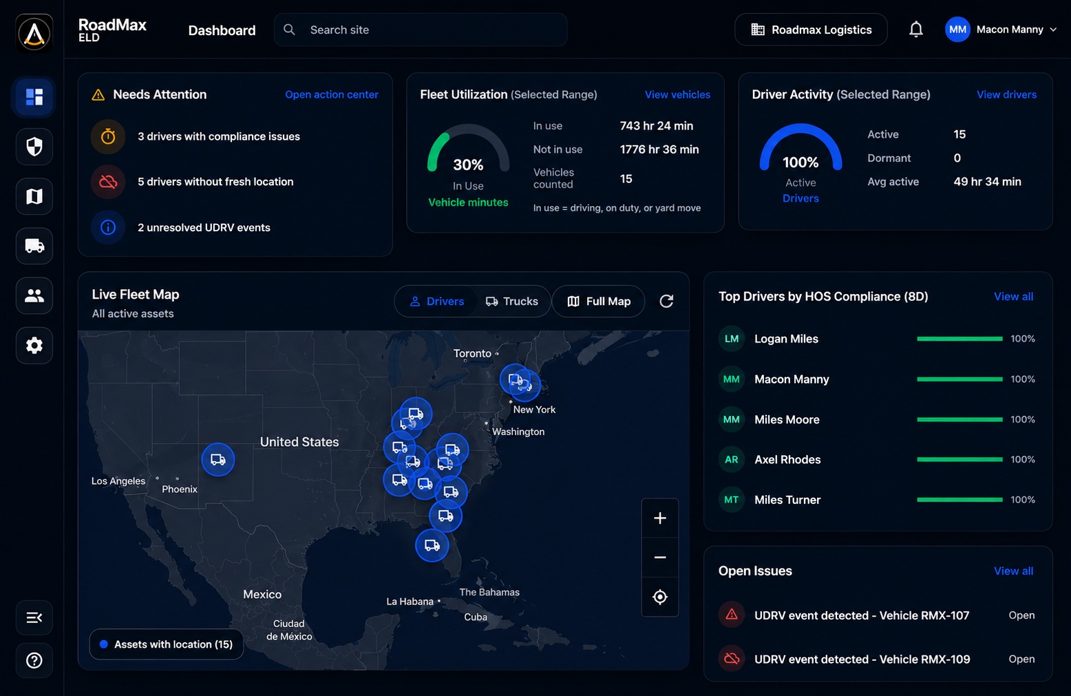Screen dimensions: 1071x696
Task: Click the LM avatar for Logan Miles
Action: [x=732, y=339]
